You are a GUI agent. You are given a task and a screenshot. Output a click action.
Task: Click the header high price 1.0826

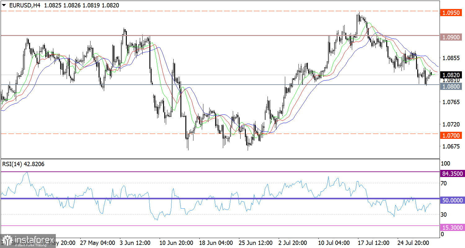(x=72, y=6)
